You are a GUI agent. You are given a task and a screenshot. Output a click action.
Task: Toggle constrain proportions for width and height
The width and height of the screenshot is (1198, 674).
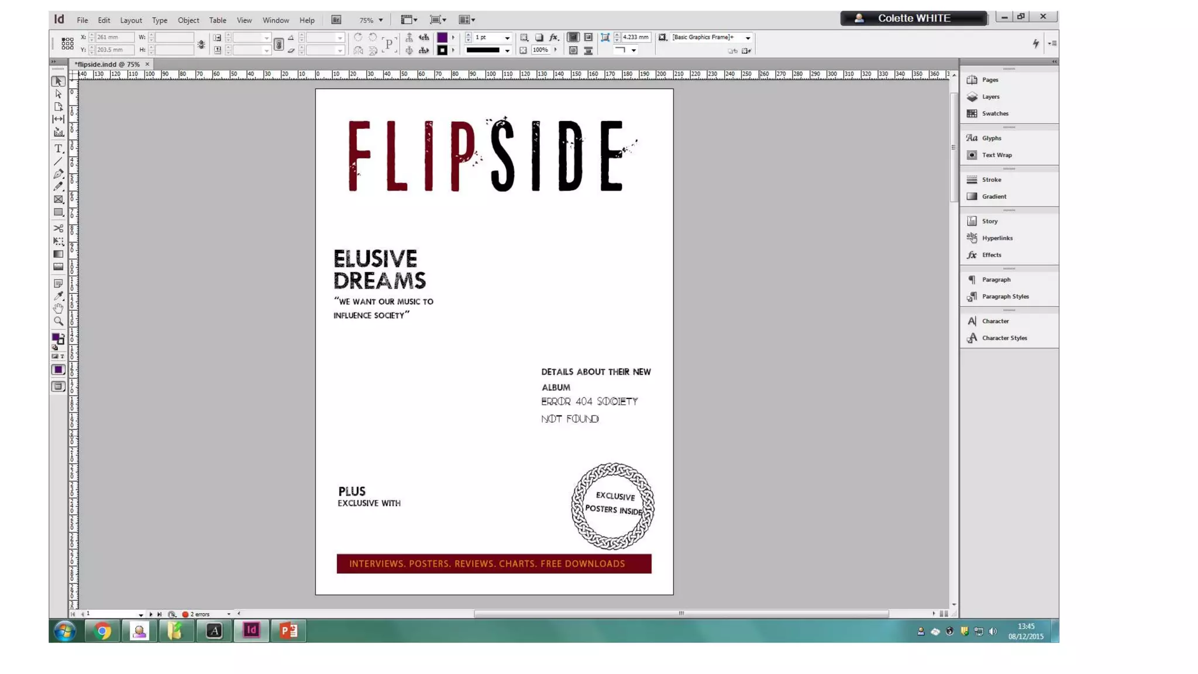coord(201,44)
